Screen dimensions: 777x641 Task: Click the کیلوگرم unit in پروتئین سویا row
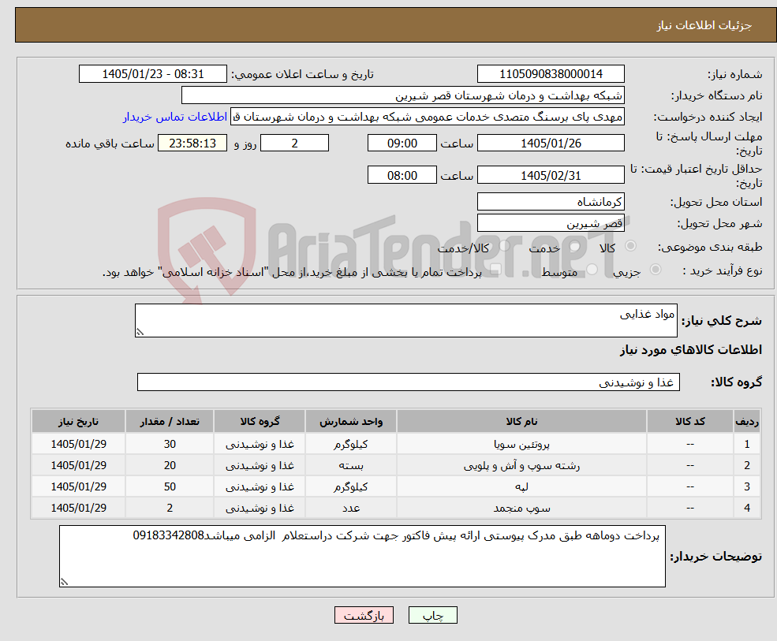pos(351,445)
